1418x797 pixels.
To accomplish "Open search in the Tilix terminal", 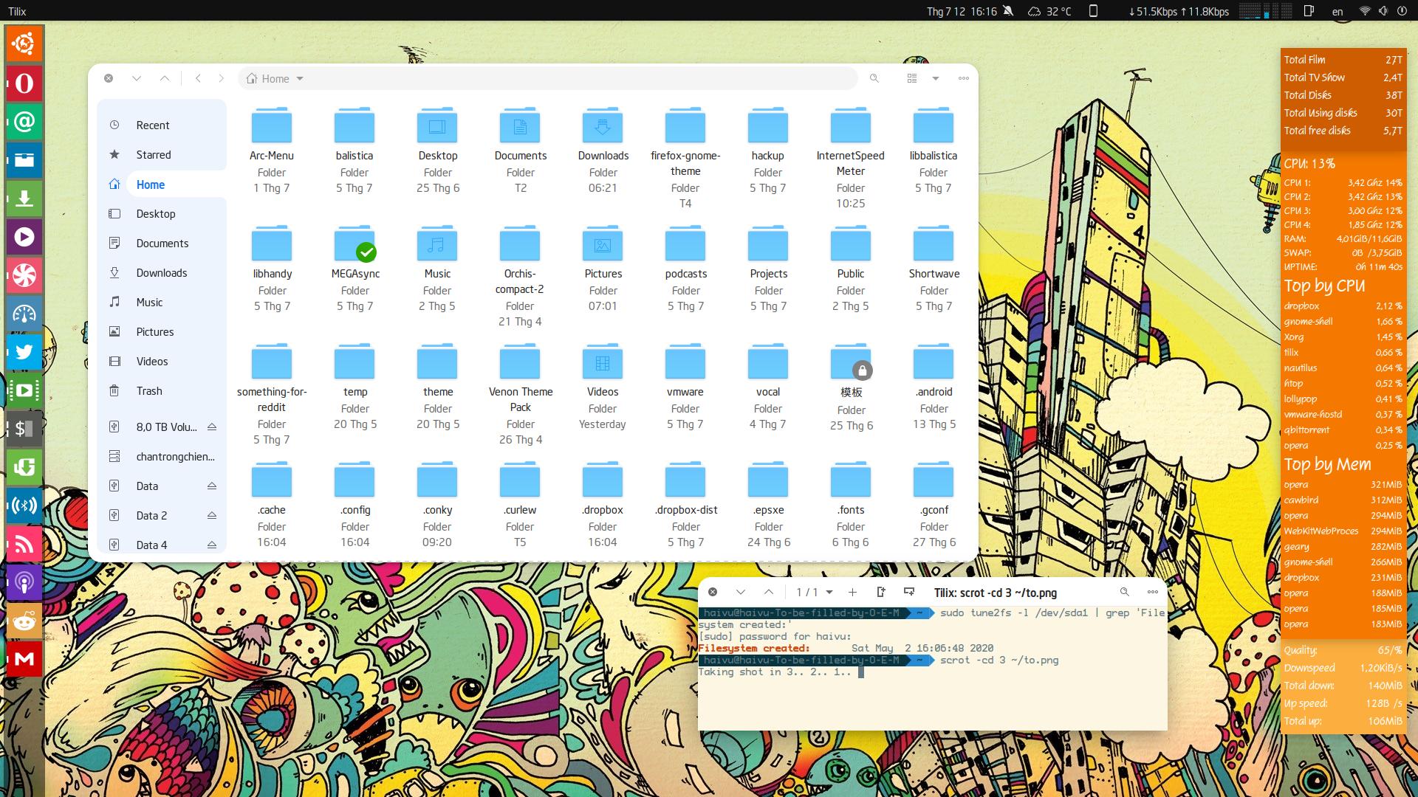I will [1125, 592].
